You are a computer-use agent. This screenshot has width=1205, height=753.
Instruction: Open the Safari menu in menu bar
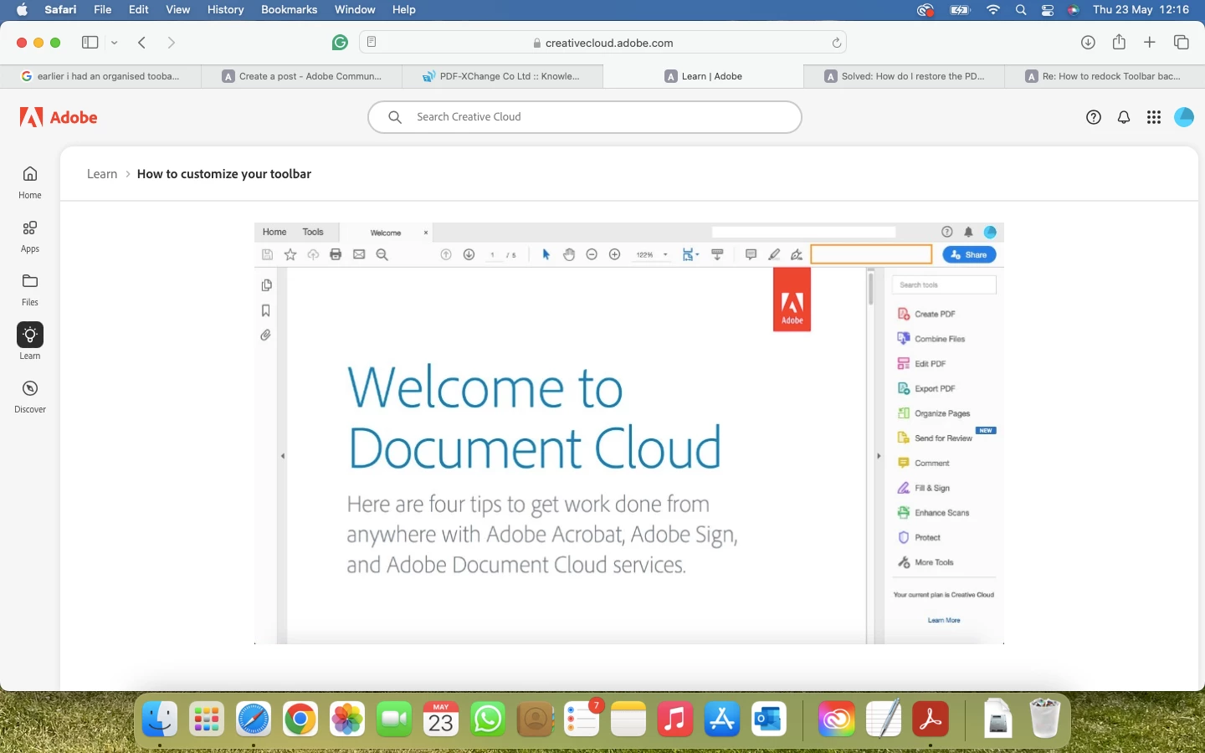[x=59, y=9]
